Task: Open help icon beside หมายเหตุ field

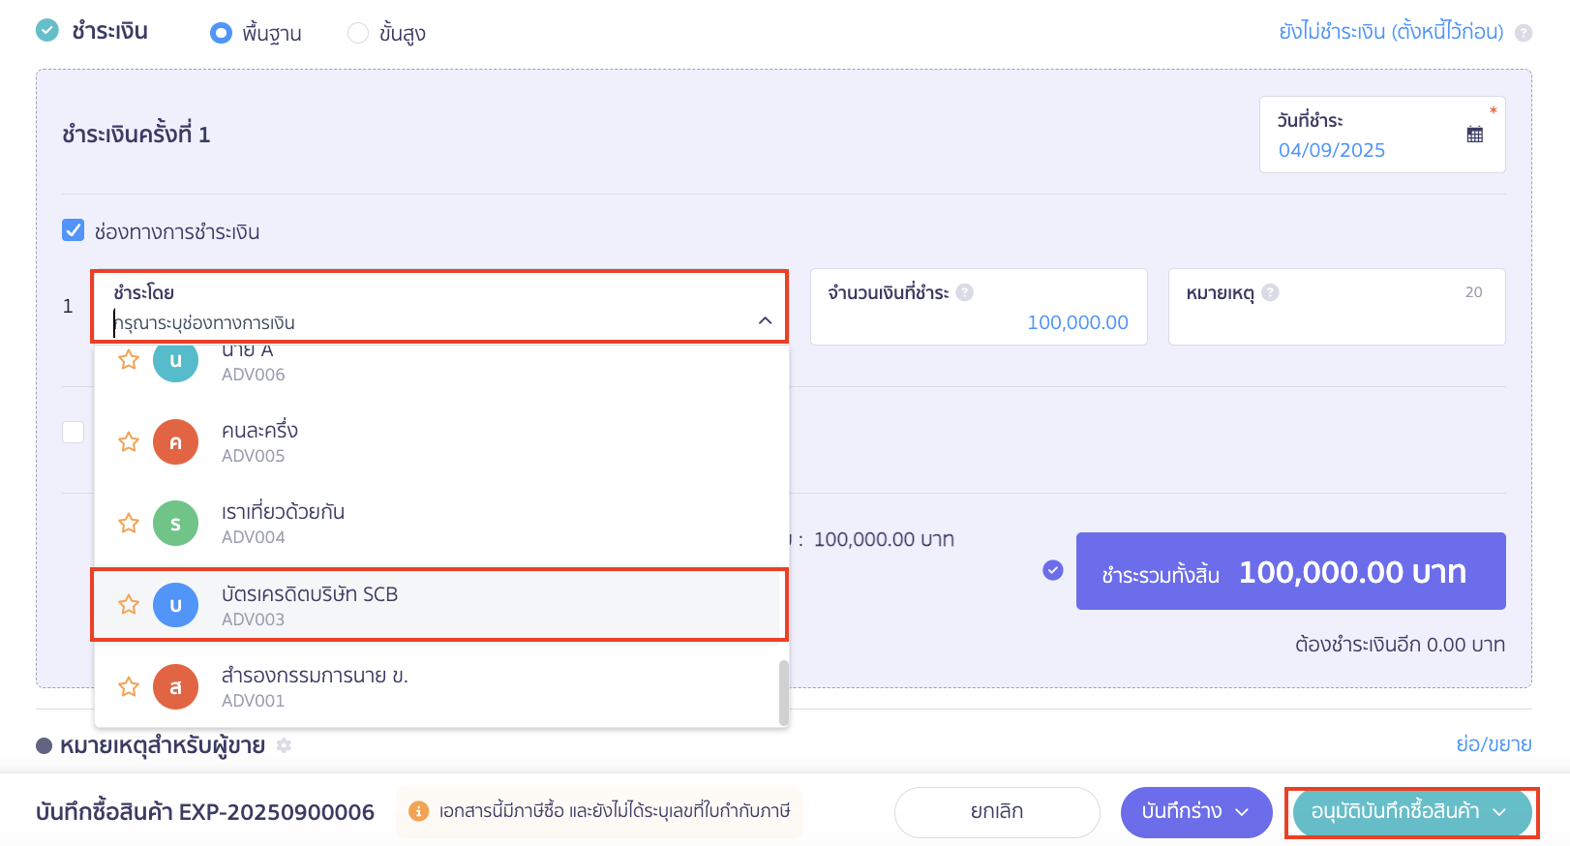Action: pos(1270,292)
